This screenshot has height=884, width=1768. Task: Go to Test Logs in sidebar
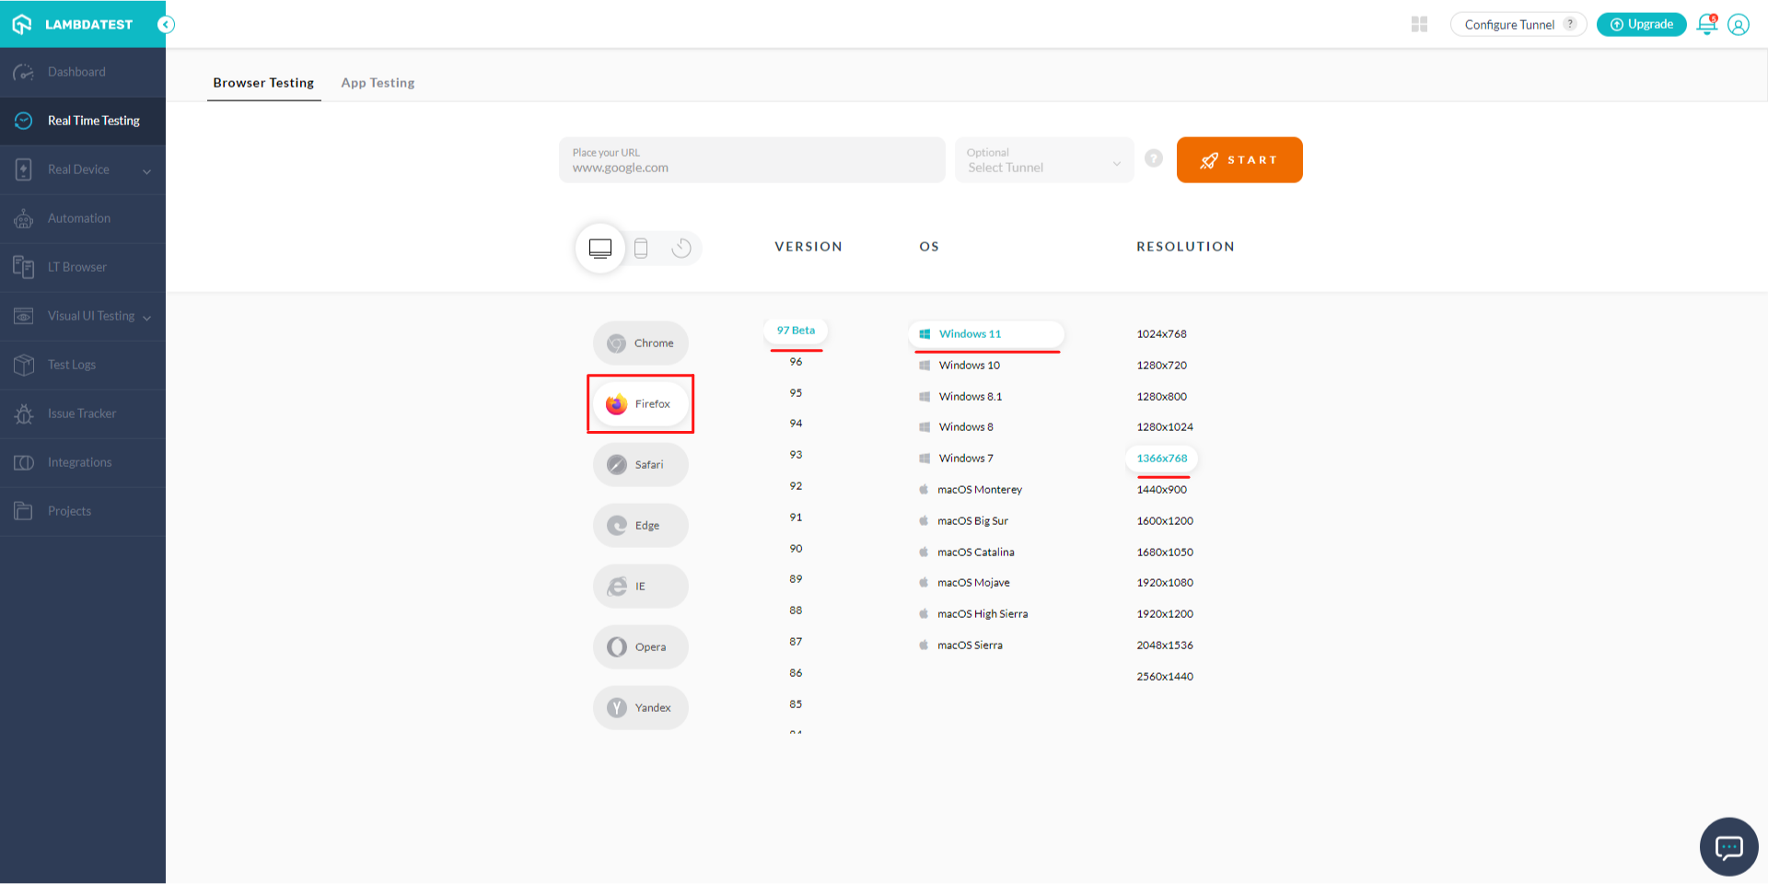click(x=72, y=365)
